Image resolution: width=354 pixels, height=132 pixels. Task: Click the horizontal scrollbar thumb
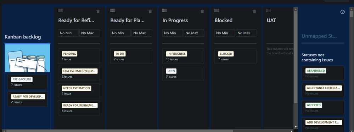pos(120,131)
